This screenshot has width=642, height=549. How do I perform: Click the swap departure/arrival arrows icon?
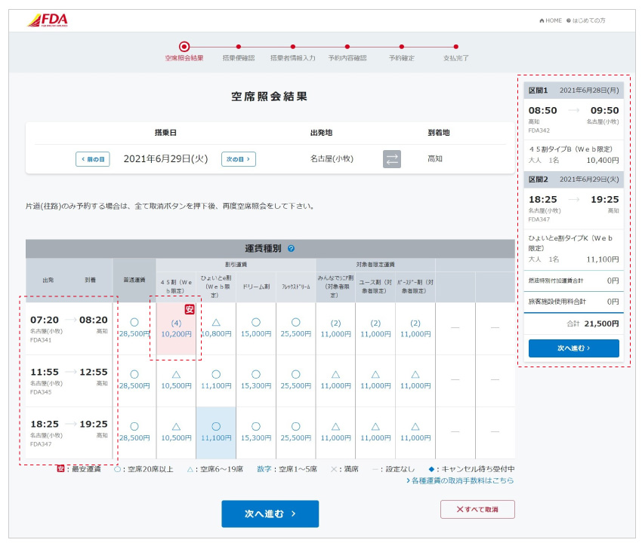click(x=391, y=159)
